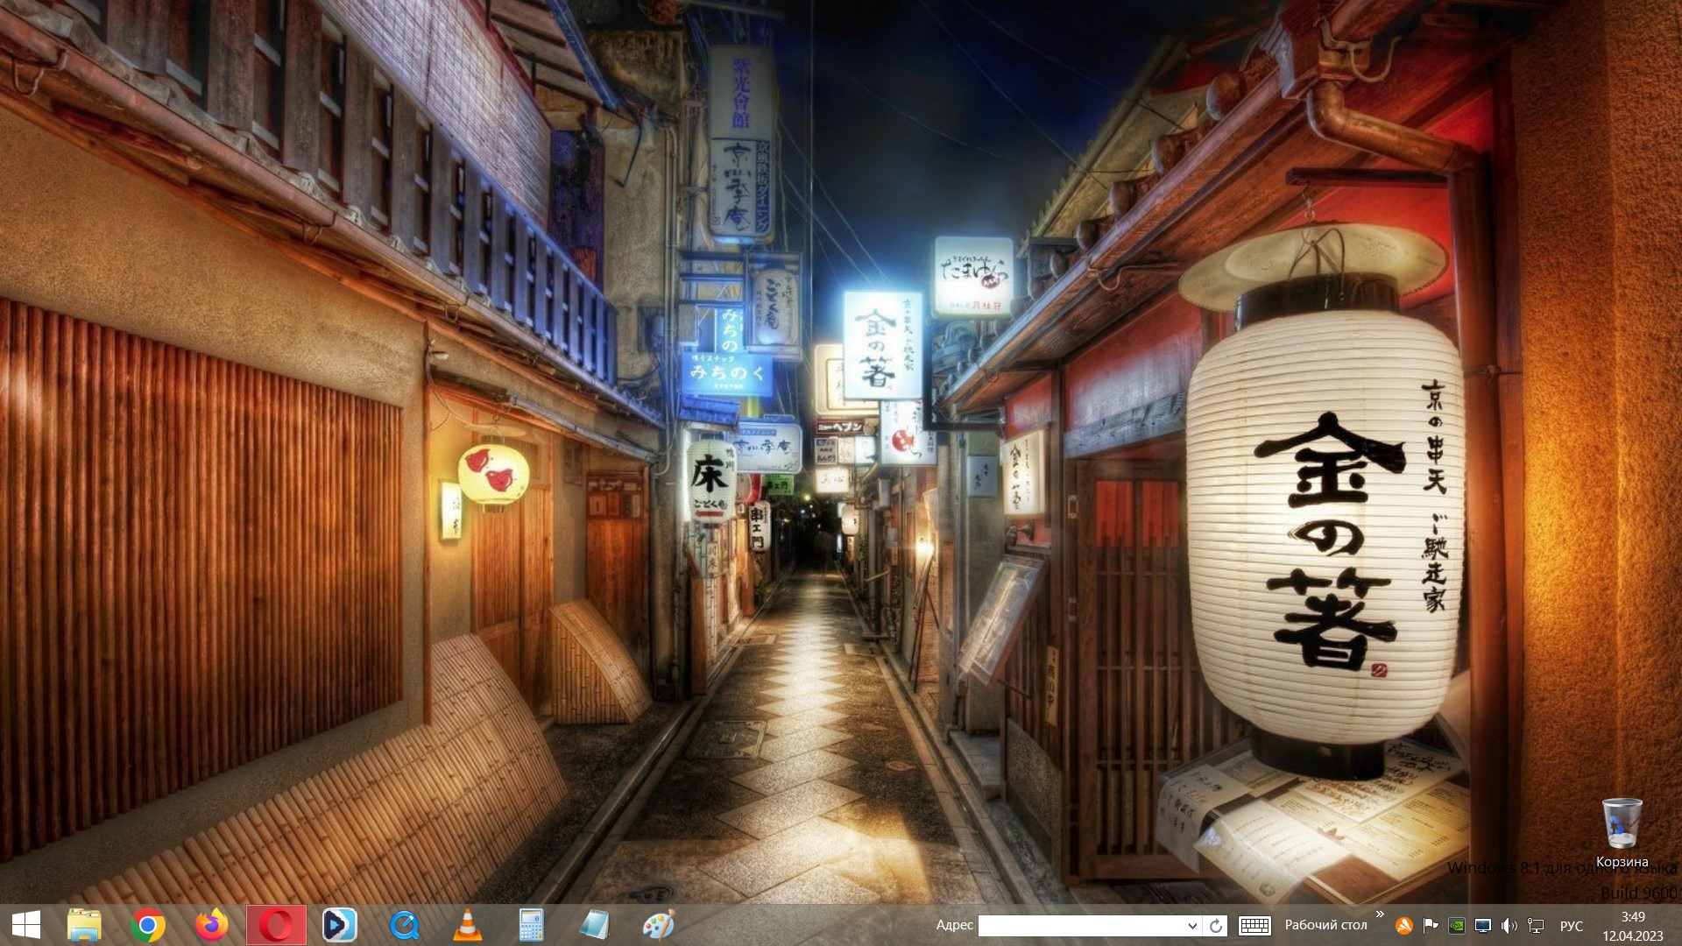Image resolution: width=1682 pixels, height=946 pixels.
Task: Toggle the on-screen touch keyboard
Action: 1254,926
